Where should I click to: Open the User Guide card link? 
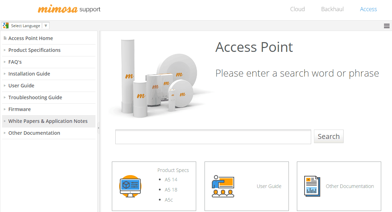(269, 186)
